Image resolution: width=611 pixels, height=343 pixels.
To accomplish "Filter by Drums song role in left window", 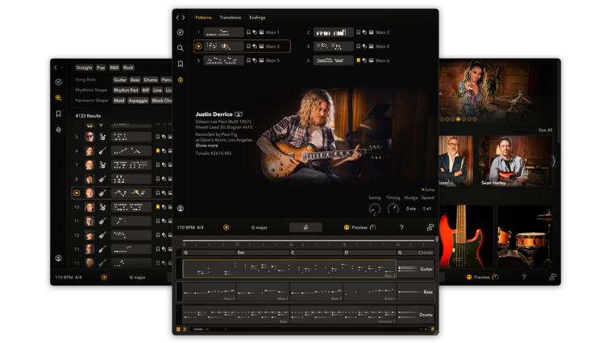I will point(151,80).
